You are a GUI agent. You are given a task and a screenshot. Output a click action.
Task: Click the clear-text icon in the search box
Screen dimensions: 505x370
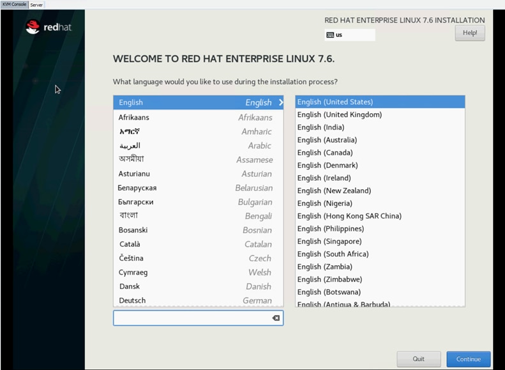tap(276, 318)
